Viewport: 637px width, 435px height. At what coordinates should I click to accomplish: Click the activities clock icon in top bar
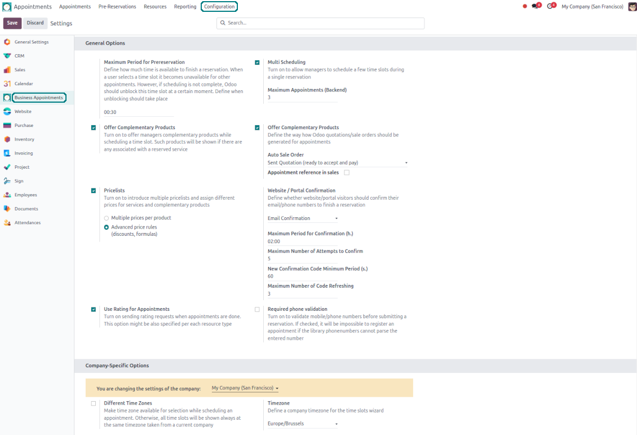[x=550, y=6]
